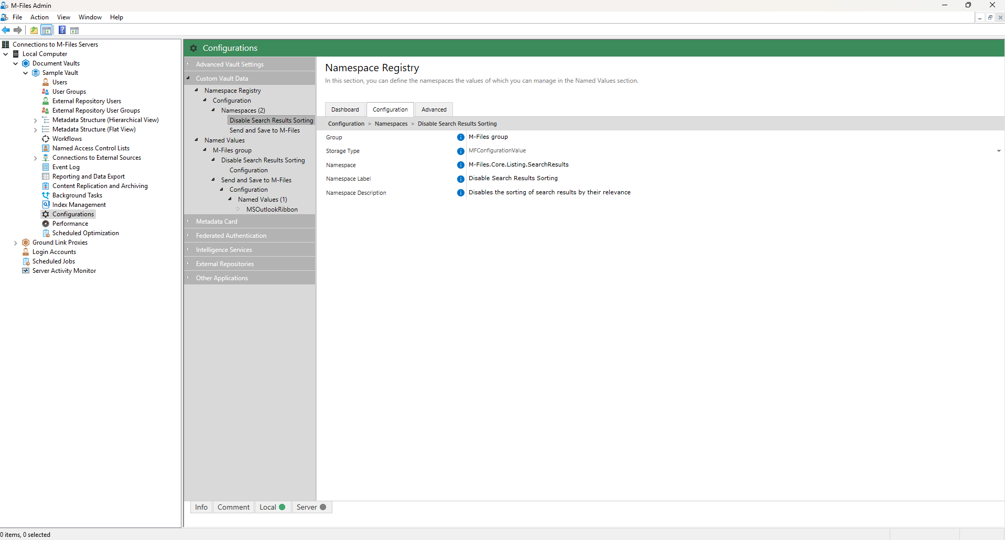Click Namespaces in the breadcrumb
Screen dimensions: 1005x540
coord(391,124)
